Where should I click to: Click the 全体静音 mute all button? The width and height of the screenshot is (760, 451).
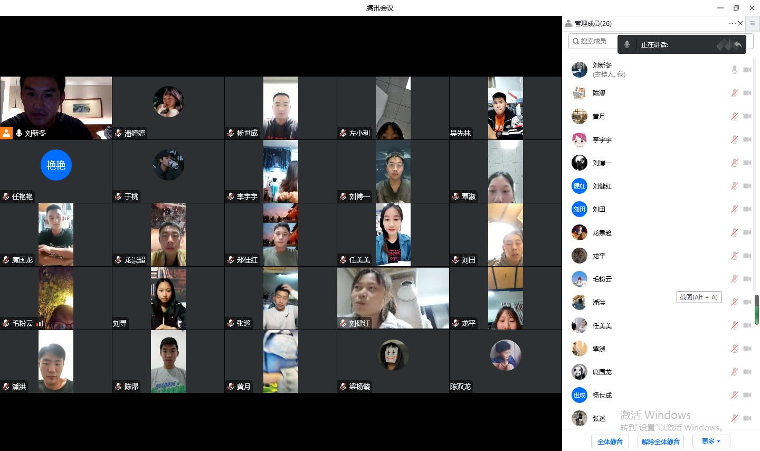(x=610, y=441)
